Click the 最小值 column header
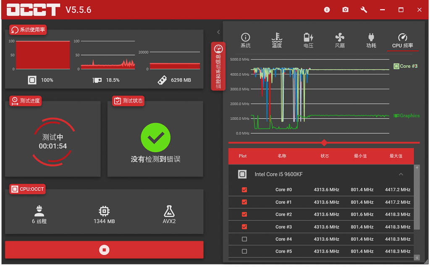Viewport: 430px width, 269px height. tap(360, 156)
